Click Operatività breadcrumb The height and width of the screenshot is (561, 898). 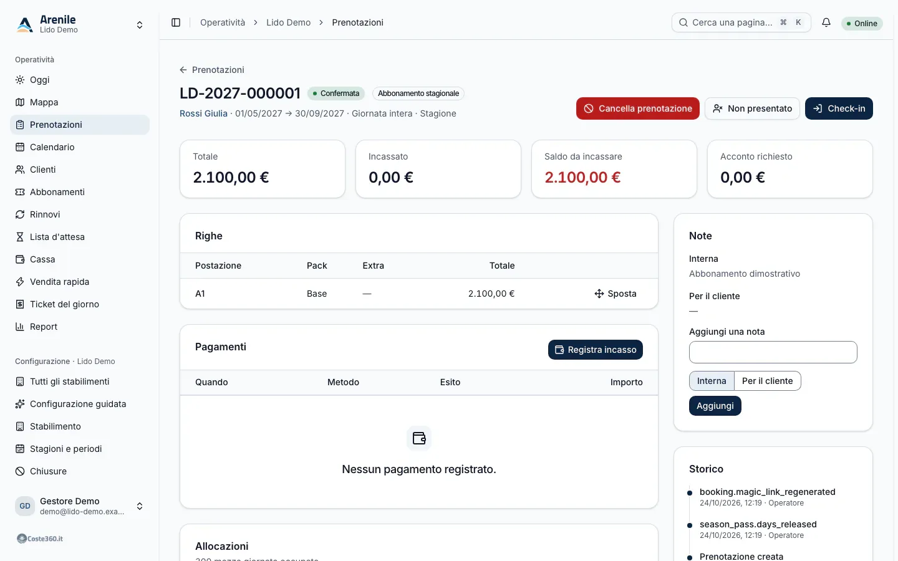tap(223, 22)
